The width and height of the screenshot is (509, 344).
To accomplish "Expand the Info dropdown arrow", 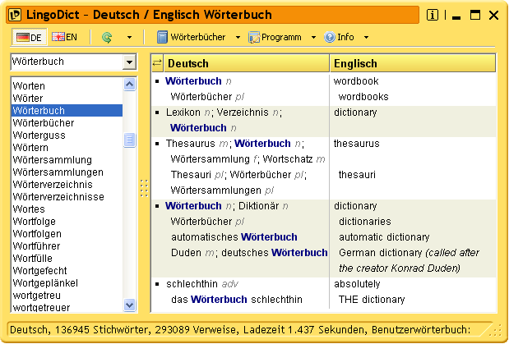I will click(x=366, y=37).
